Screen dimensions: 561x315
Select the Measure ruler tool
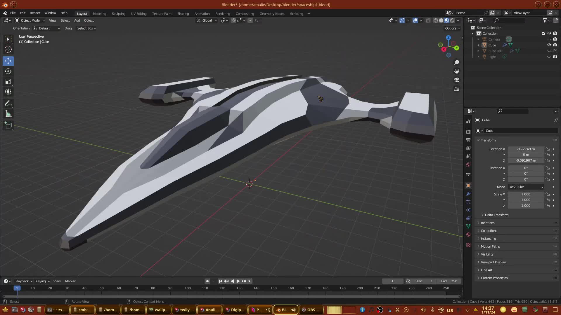[8, 114]
